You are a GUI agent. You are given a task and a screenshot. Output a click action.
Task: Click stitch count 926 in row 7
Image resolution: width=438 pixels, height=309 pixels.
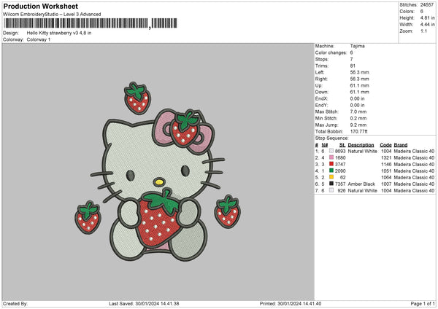[342, 191]
